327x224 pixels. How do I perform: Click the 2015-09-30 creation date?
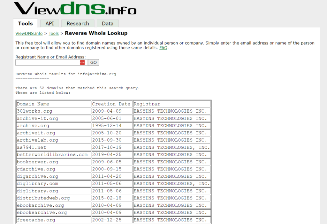tap(112, 140)
